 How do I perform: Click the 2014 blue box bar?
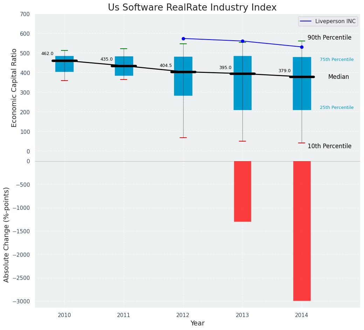[302, 83]
